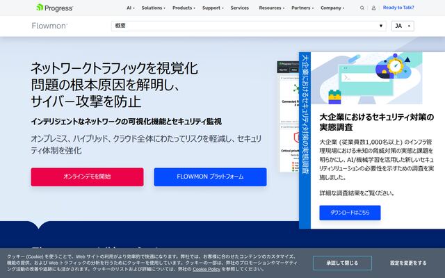Screen dimensions: 445x278
Task: Click the Flowmon dashboard screenshot thumbnail
Action: click(288, 116)
